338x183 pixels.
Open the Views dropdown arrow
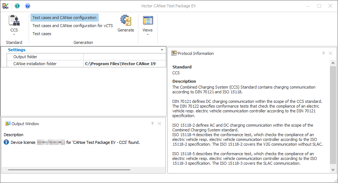pos(148,35)
